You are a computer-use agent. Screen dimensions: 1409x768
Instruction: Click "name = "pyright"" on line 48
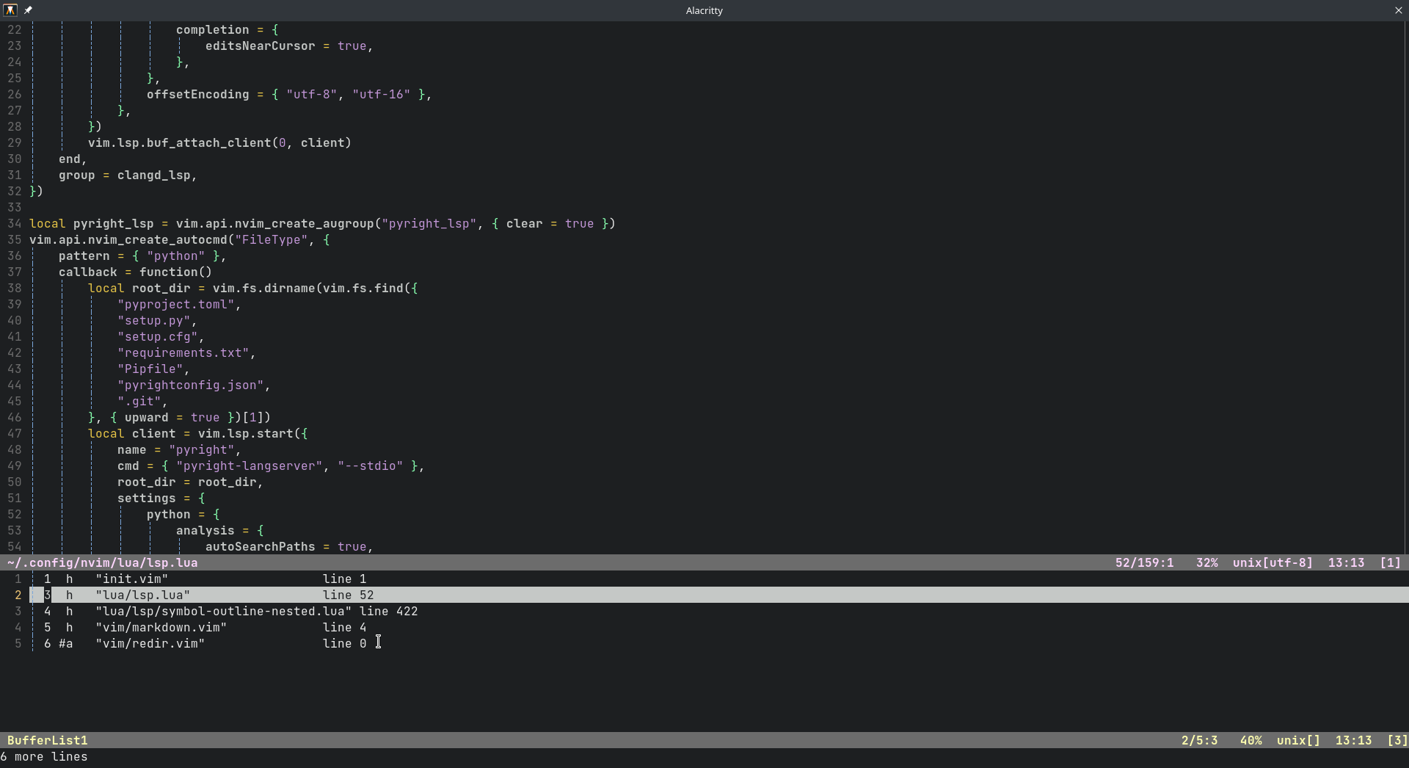pos(175,449)
